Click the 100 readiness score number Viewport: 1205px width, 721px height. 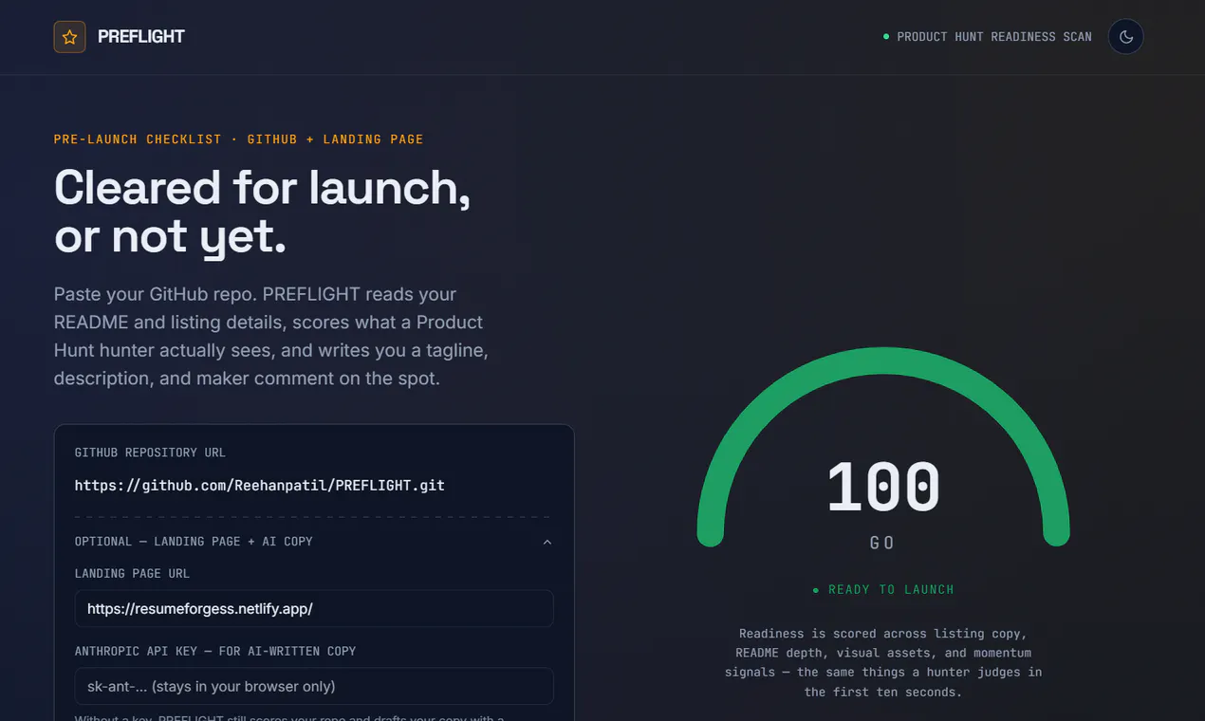pyautogui.click(x=883, y=488)
